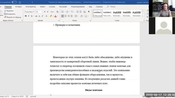Expand the Font (Шрифт) dialog launcher
Viewport: 175px width, 98px height.
point(59,21)
